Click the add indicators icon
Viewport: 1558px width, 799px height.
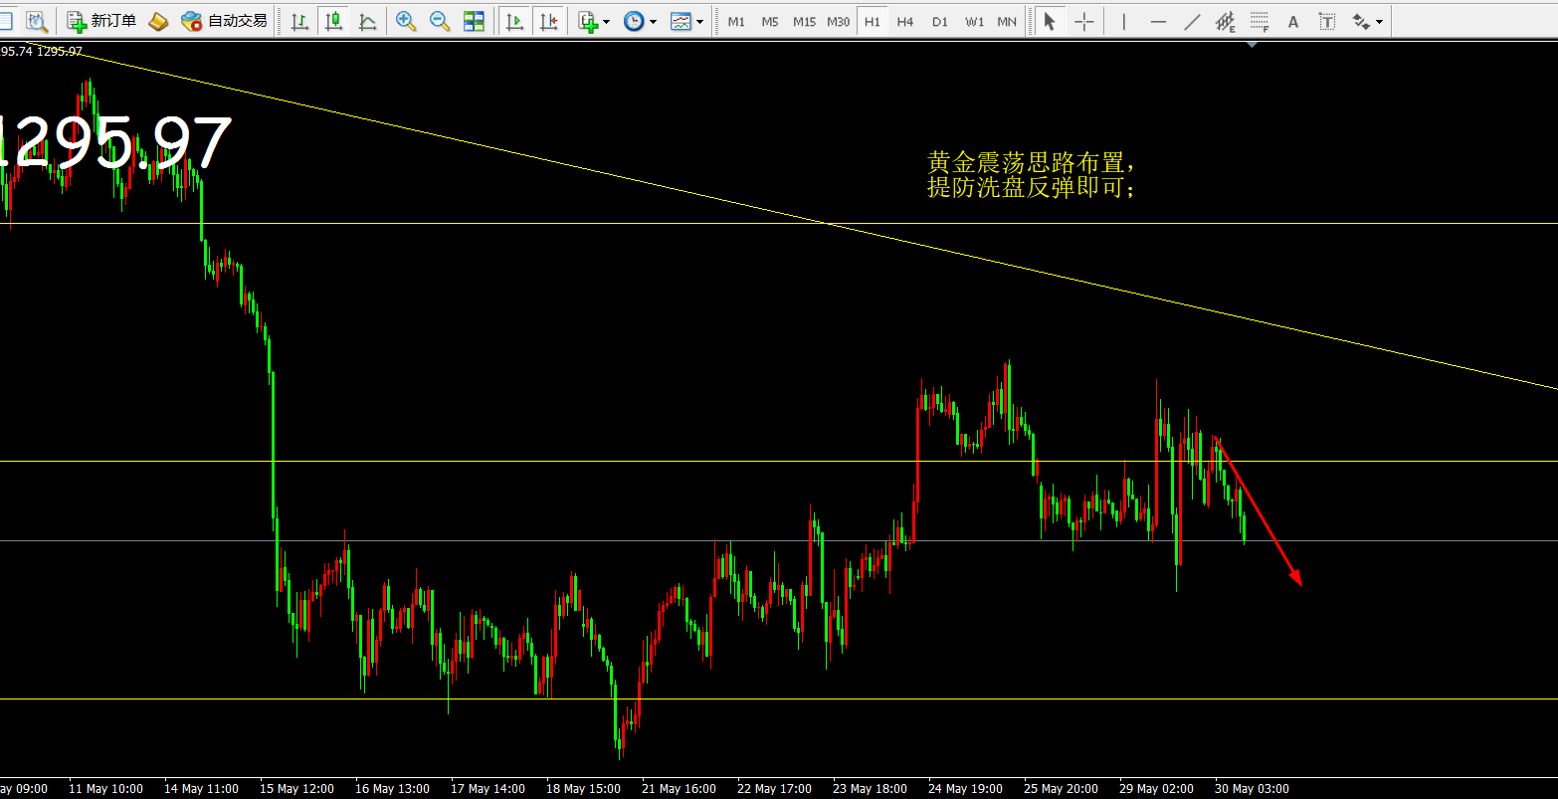588,20
